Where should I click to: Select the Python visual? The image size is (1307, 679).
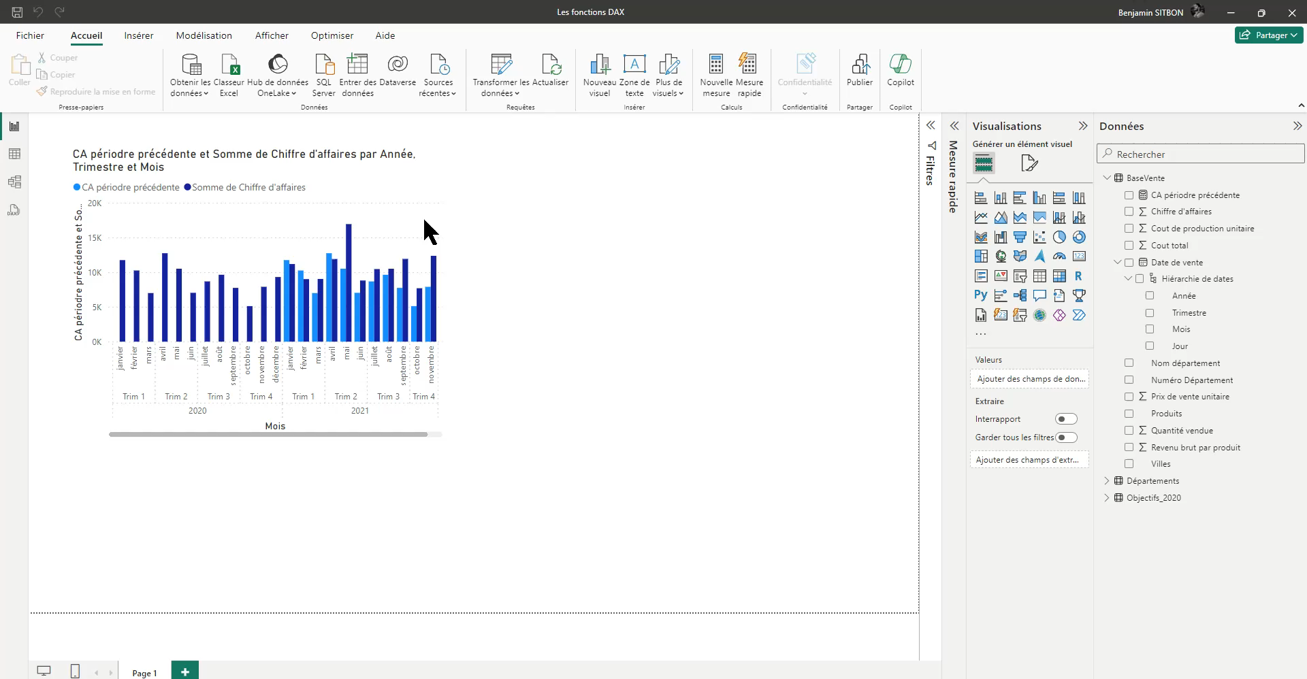[981, 295]
